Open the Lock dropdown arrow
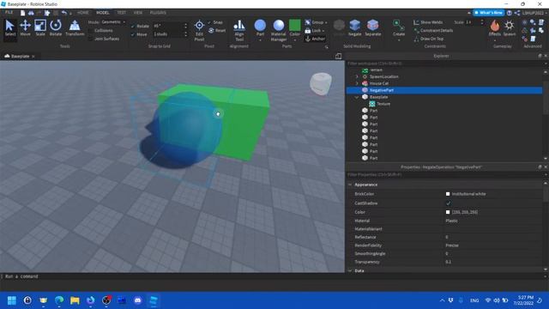This screenshot has height=309, width=549. tap(323, 31)
